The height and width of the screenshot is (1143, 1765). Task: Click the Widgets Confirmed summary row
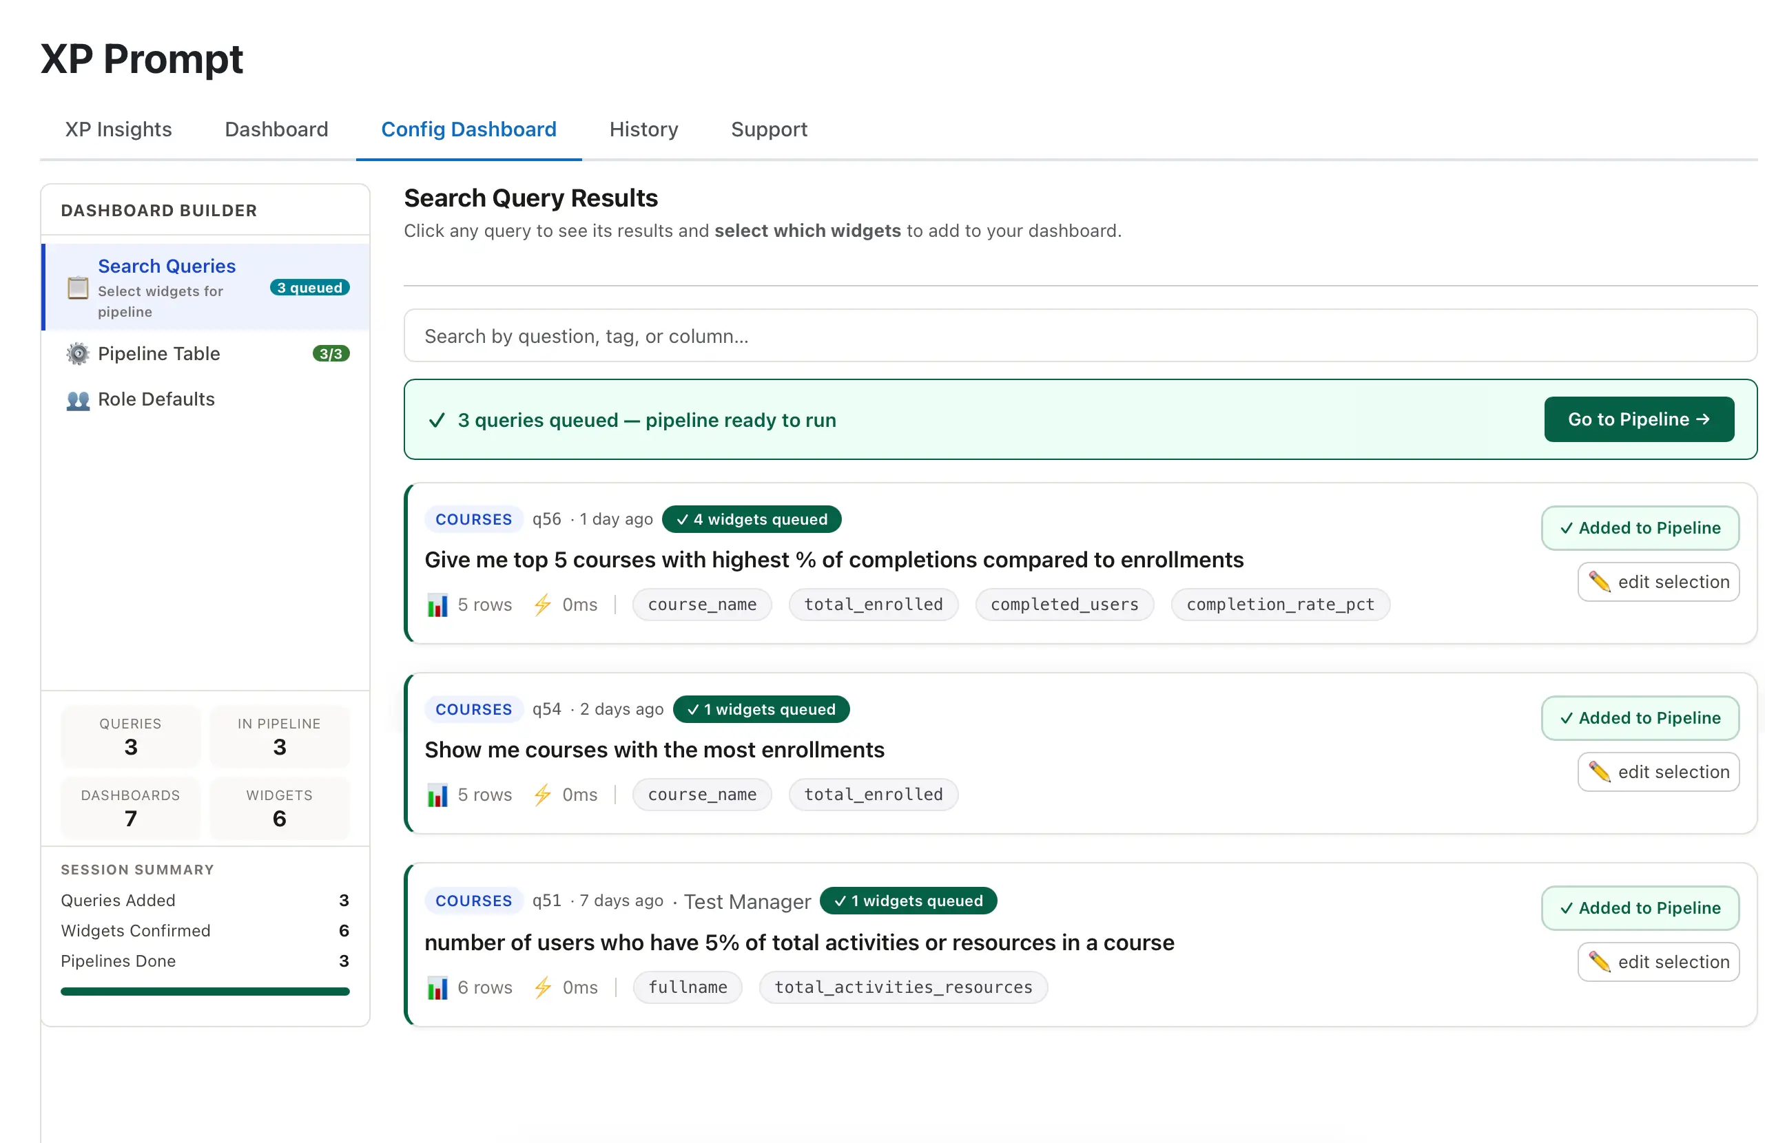(205, 931)
